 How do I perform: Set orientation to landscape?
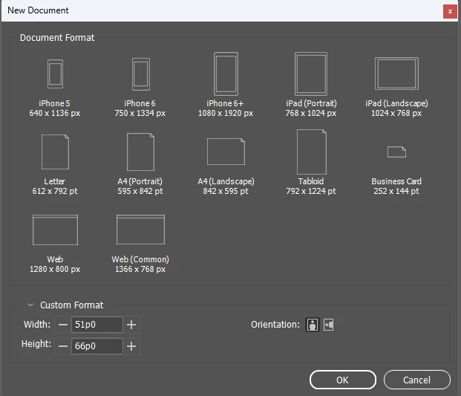[x=328, y=325]
